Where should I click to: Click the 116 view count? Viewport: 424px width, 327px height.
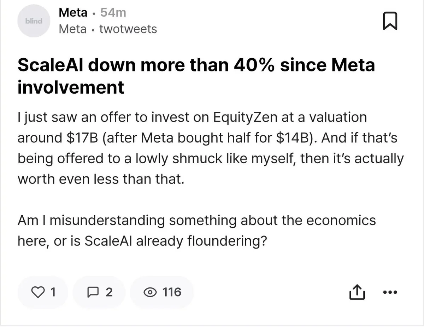tap(172, 292)
